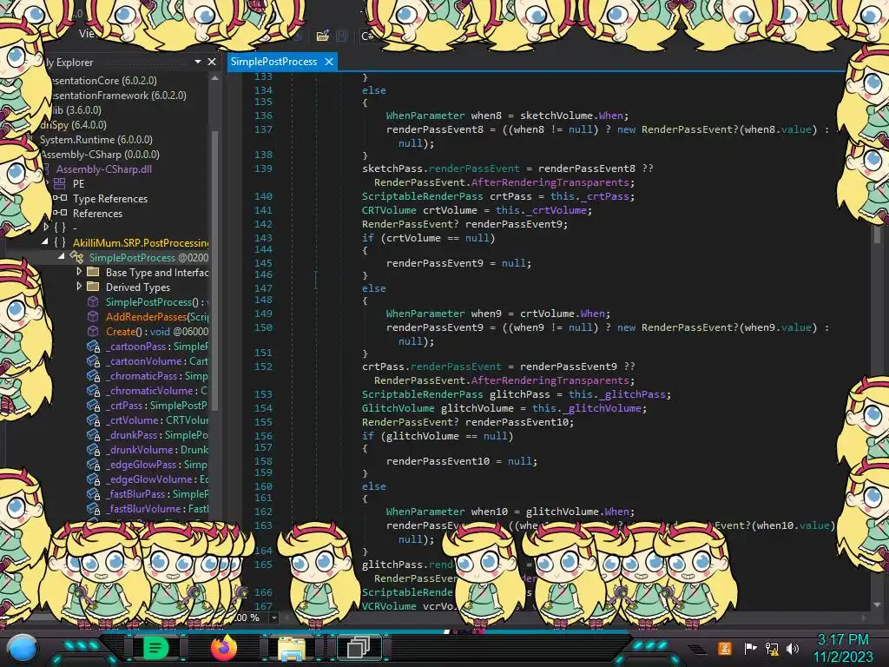Viewport: 889px width, 667px height.
Task: Click the _crtPass field icon in tree
Action: click(x=93, y=405)
